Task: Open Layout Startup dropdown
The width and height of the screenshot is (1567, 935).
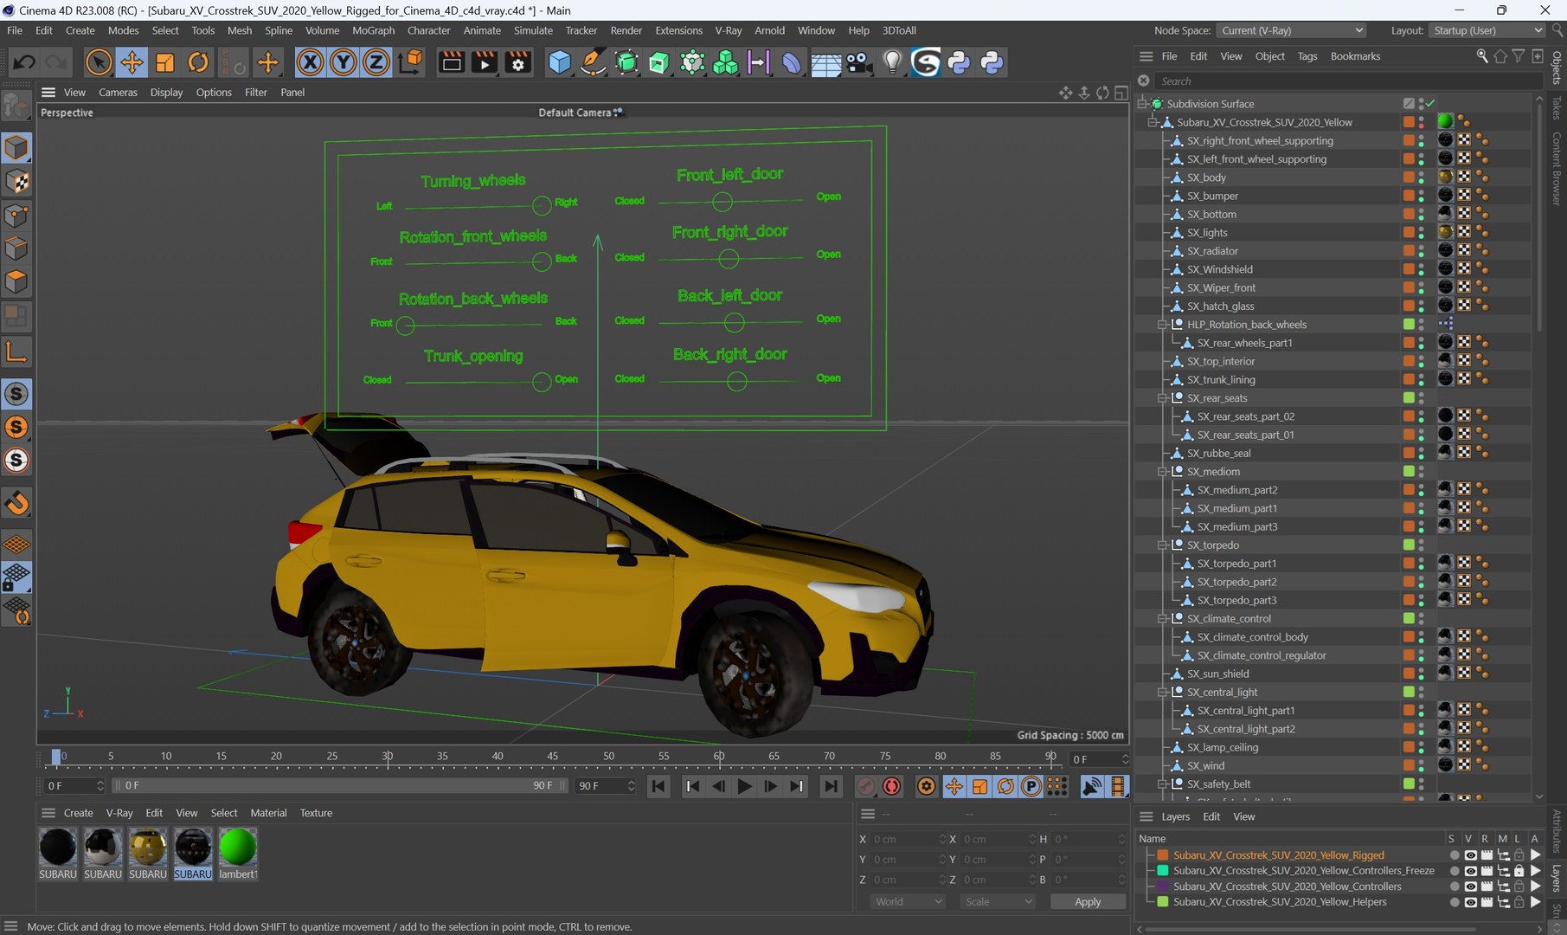Action: click(1487, 30)
